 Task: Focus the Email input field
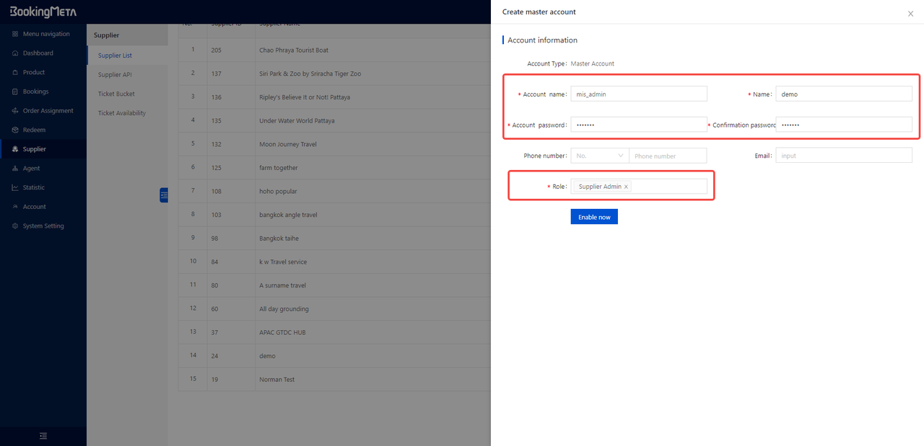click(x=843, y=156)
